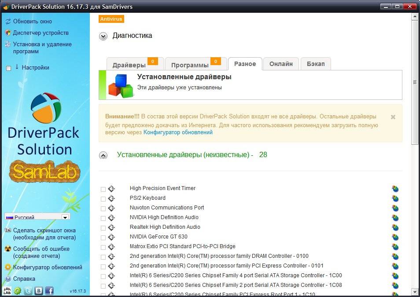Check the Nuvoton Communications Port checkbox
The height and width of the screenshot is (297, 420).
coord(103,209)
